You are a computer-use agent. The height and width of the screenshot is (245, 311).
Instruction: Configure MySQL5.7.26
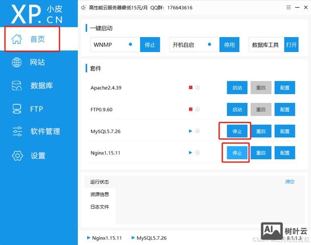tap(285, 131)
